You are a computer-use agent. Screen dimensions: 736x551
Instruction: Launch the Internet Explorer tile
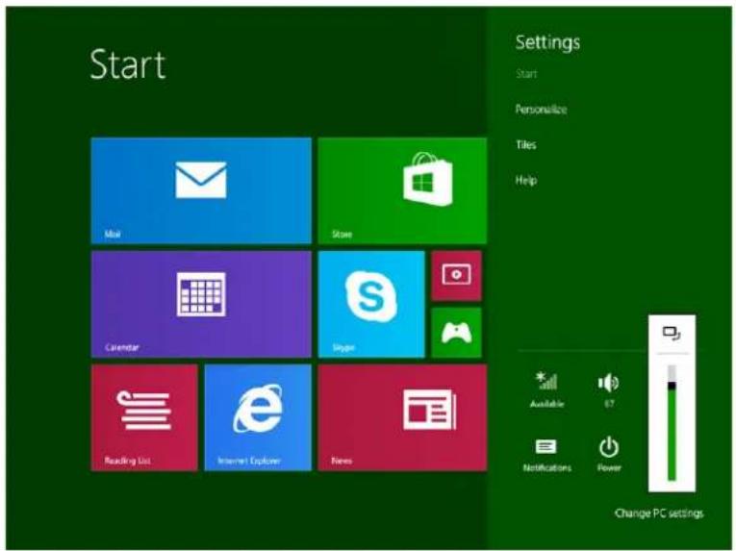[258, 417]
